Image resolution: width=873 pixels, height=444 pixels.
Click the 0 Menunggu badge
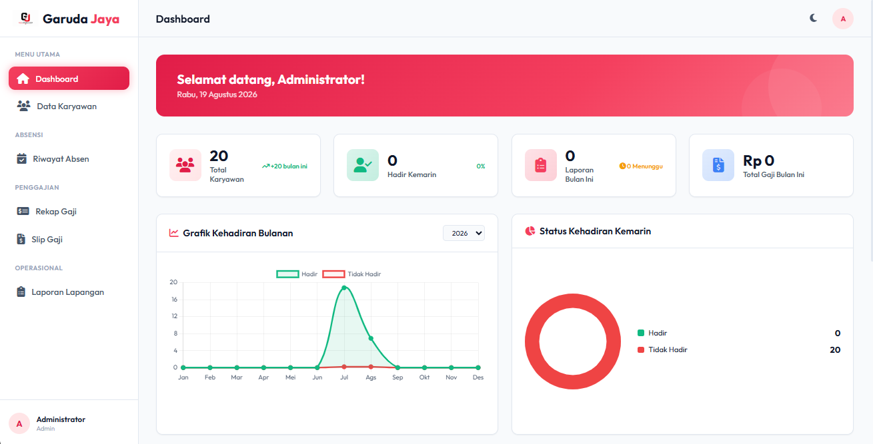pos(641,166)
